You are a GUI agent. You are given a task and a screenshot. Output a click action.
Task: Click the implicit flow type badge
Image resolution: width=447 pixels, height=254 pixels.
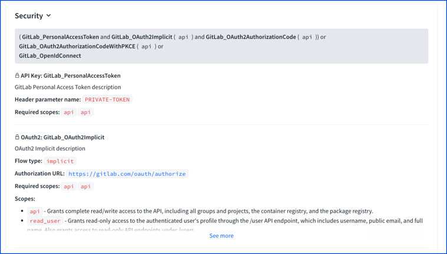(60, 161)
